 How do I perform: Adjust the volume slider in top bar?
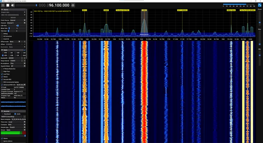26,5
